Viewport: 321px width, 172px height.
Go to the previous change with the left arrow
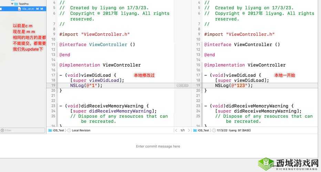pos(176,130)
